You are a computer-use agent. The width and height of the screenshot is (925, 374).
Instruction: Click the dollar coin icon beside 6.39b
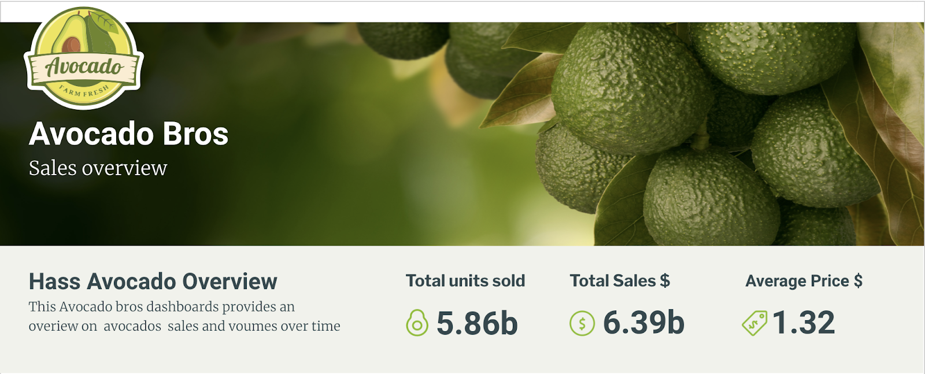(x=582, y=323)
